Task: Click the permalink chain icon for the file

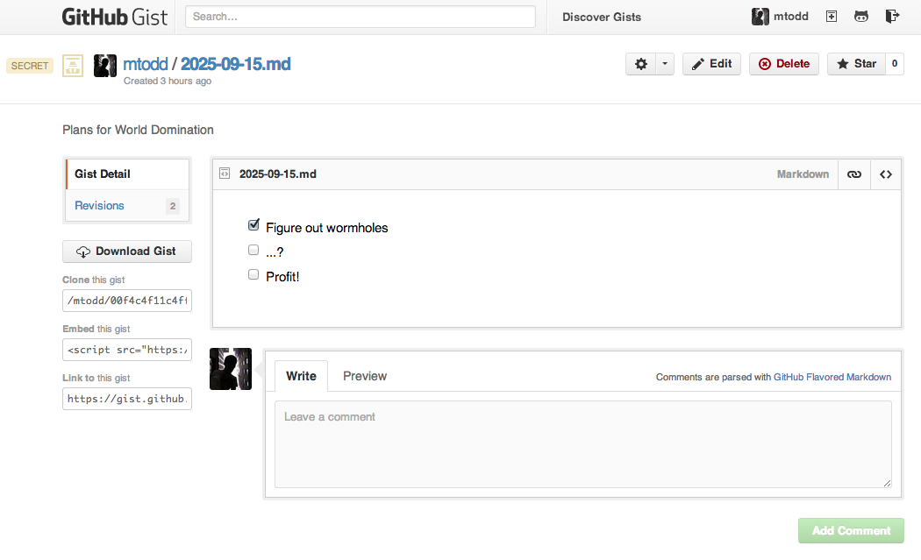Action: pos(853,174)
